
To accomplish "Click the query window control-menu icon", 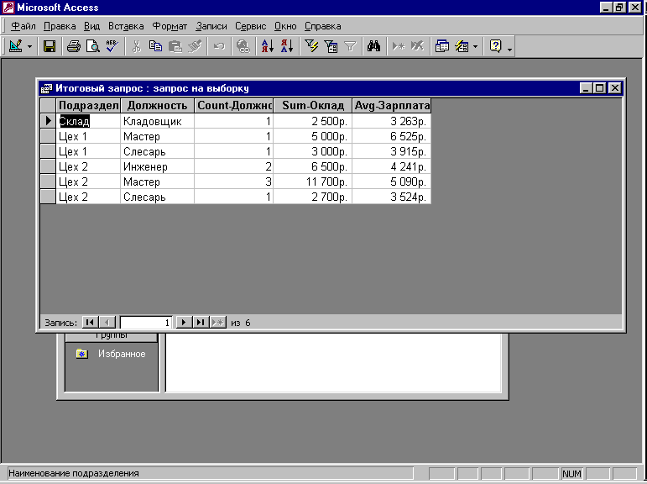I will [46, 88].
